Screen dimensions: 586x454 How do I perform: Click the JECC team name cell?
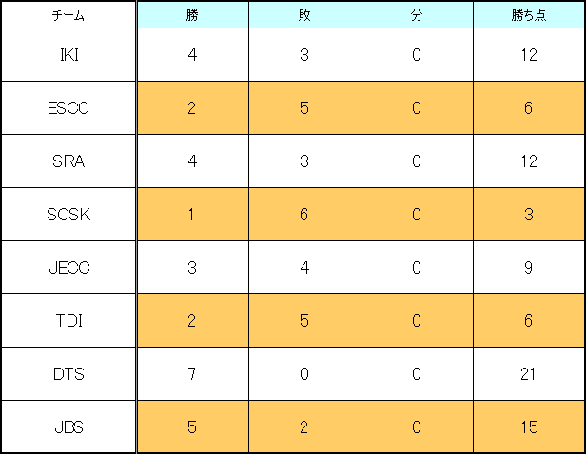point(68,268)
